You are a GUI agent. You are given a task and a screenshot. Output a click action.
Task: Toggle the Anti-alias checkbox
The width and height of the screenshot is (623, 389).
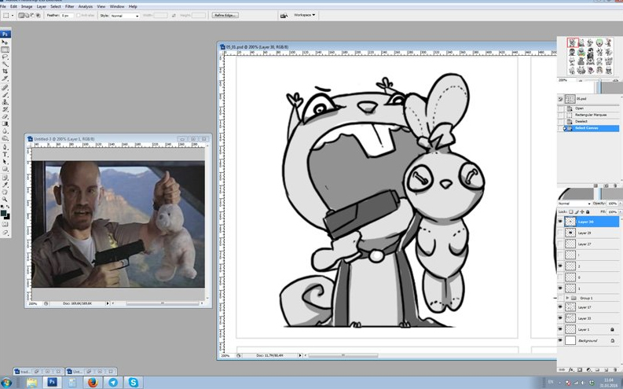79,15
